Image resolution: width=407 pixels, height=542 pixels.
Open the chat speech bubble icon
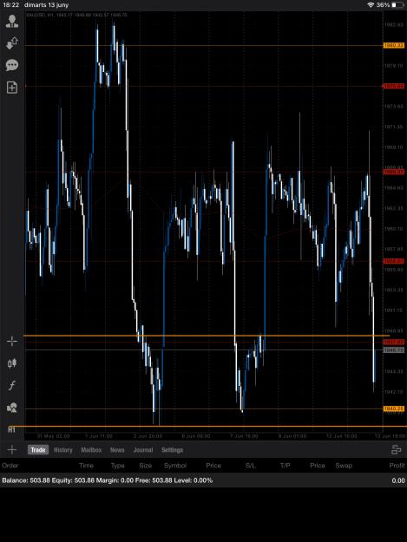(x=12, y=65)
